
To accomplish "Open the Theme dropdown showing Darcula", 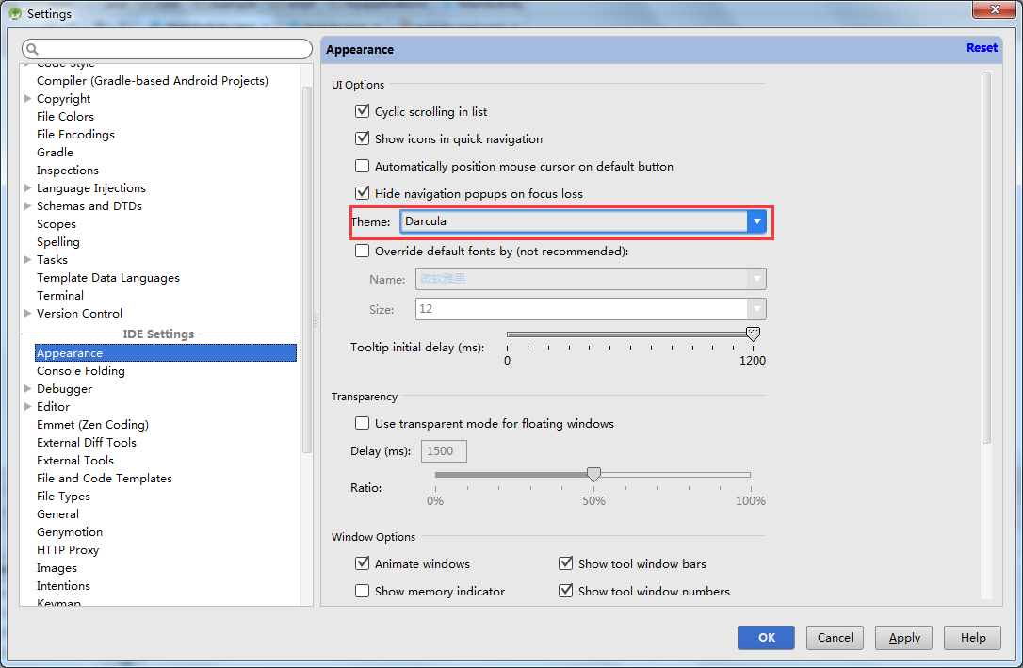I will (x=583, y=221).
